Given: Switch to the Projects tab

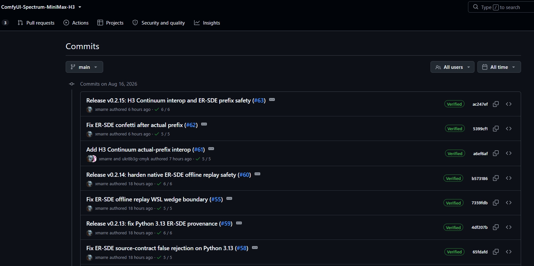Looking at the screenshot, I should (110, 23).
